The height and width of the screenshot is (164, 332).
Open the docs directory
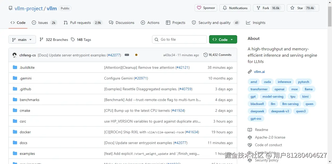(x=23, y=143)
